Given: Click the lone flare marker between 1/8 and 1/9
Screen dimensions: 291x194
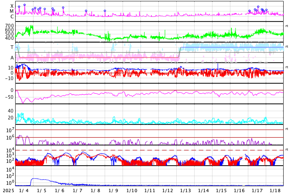Looking at the screenshot, I should 105,11.
